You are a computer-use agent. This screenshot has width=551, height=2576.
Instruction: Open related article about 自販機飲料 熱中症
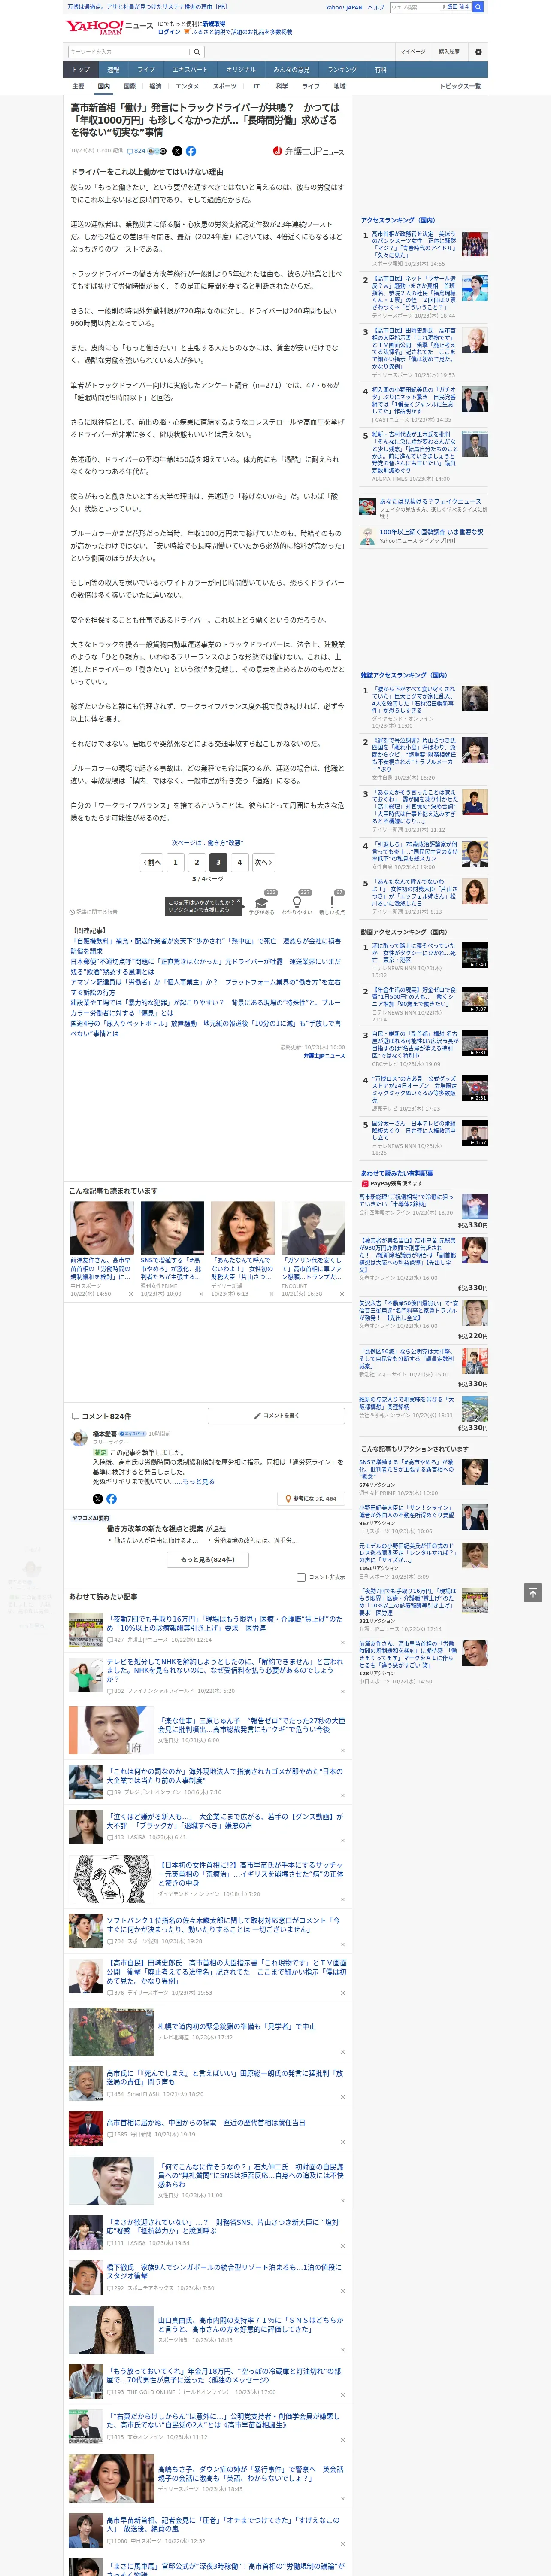coord(205,946)
